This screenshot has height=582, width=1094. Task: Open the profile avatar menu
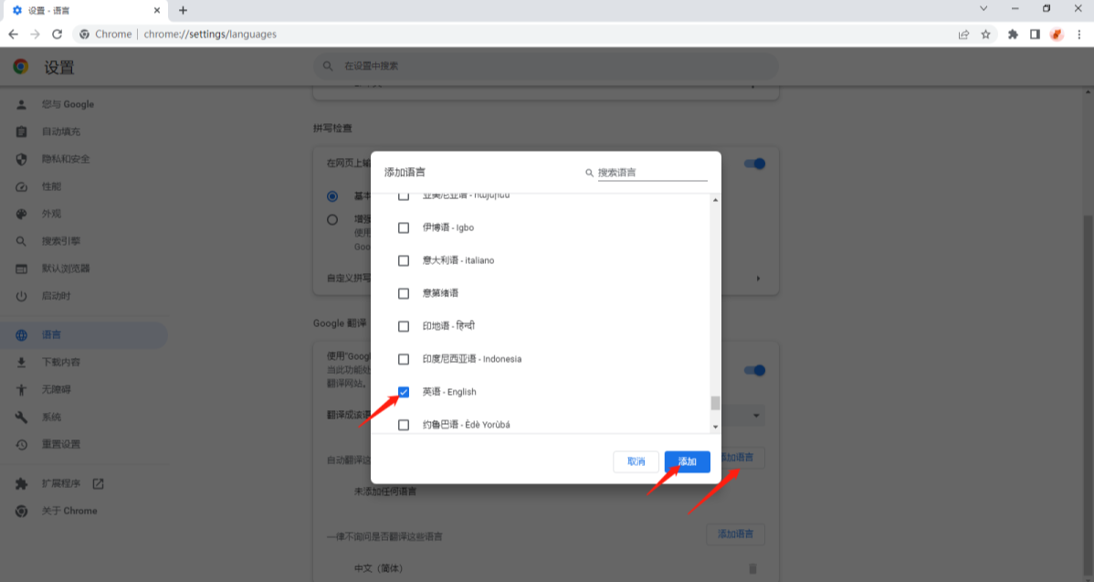pos(1057,34)
